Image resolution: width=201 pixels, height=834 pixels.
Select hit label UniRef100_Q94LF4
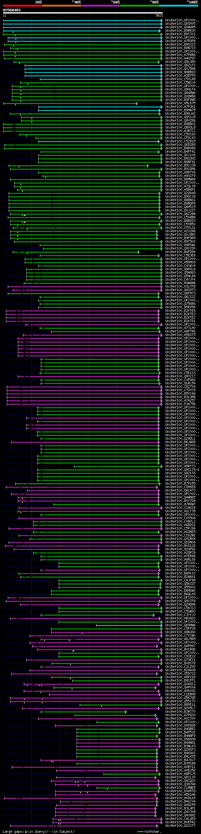tap(180, 89)
